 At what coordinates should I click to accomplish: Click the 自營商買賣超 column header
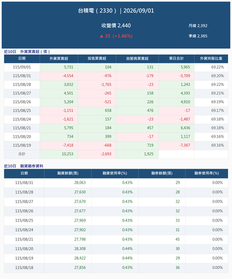click(137, 59)
